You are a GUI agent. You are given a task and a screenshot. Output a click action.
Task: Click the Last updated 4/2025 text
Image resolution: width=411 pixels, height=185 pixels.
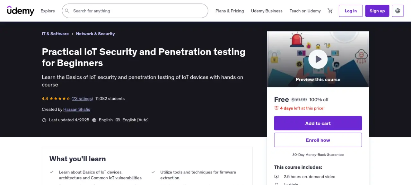[x=69, y=120]
